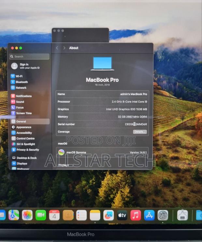Image resolution: width=202 pixels, height=242 pixels.
Task: Click the settings Search field
Action: (29, 56)
